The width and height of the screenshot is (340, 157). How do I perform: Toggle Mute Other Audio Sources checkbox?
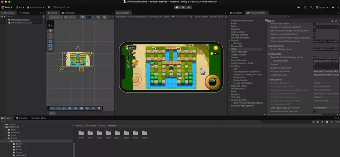tap(314, 111)
